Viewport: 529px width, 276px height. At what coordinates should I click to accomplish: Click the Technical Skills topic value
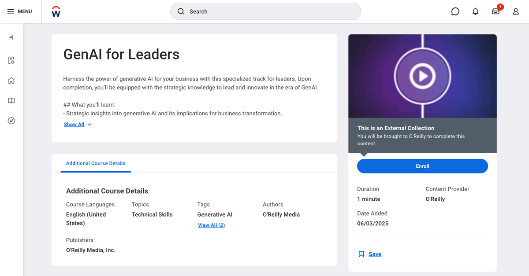click(x=152, y=214)
